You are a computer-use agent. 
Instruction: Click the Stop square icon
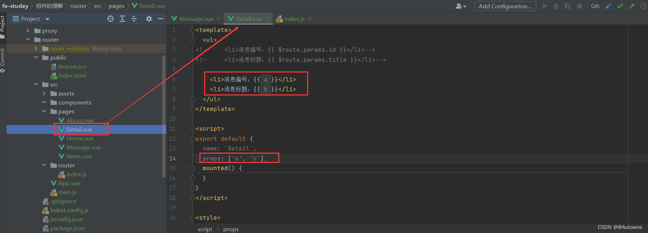580,6
